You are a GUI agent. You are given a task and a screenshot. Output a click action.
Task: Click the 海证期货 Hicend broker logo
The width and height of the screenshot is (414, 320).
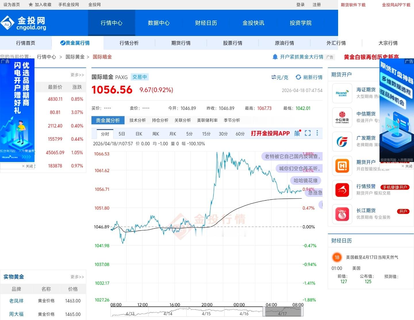pyautogui.click(x=342, y=93)
